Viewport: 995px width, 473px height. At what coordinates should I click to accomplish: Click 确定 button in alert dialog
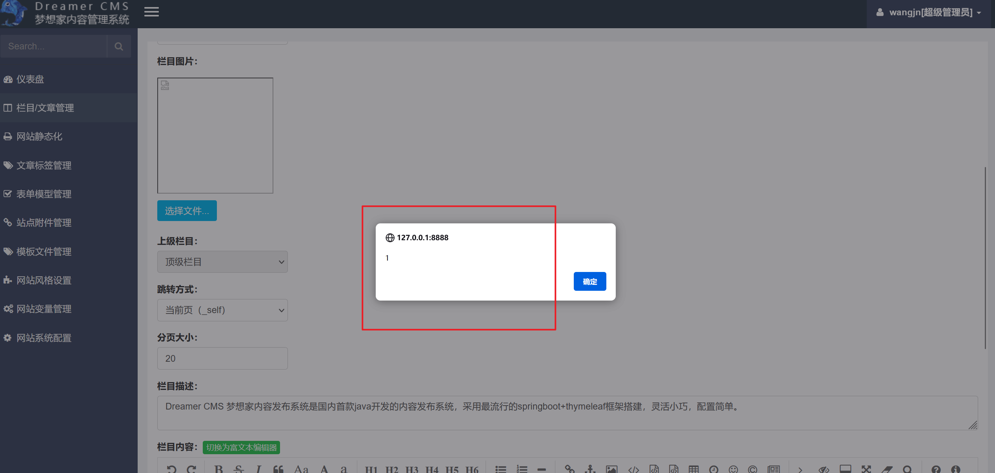pyautogui.click(x=589, y=281)
